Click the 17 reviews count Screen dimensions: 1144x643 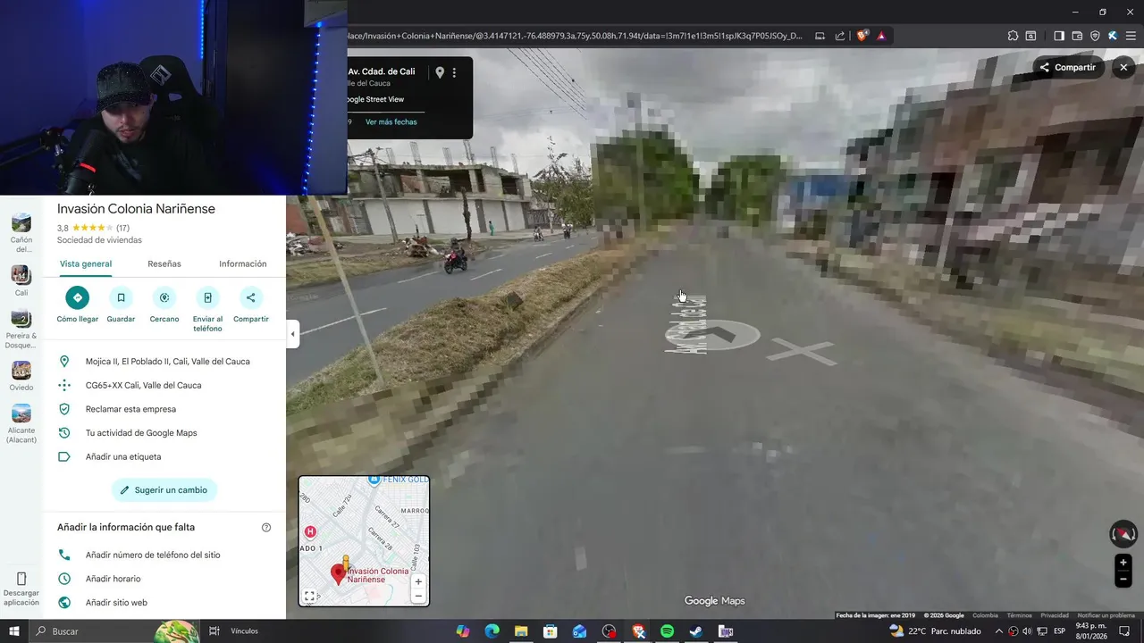(x=122, y=228)
